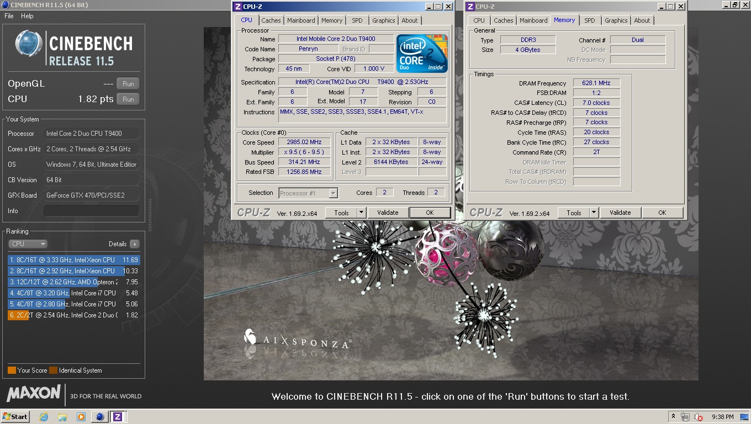Switch to CPU tab in memory CPU-Z window
Screen dimensions: 751x424
point(479,20)
